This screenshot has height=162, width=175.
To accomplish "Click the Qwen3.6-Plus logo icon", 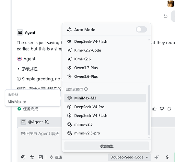I will [69, 76].
